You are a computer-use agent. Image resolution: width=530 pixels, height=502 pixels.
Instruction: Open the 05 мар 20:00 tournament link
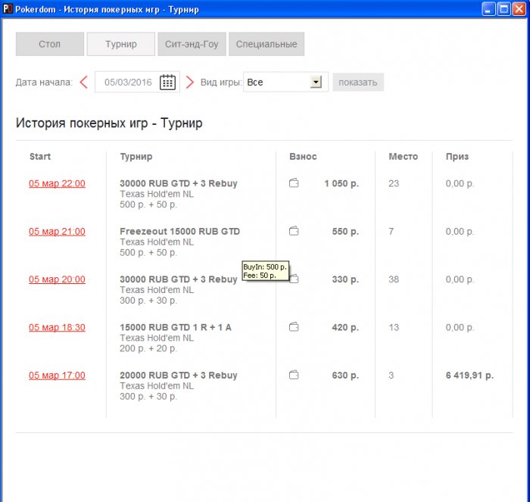[x=57, y=279]
